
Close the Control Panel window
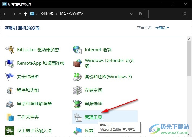click(x=186, y=4)
